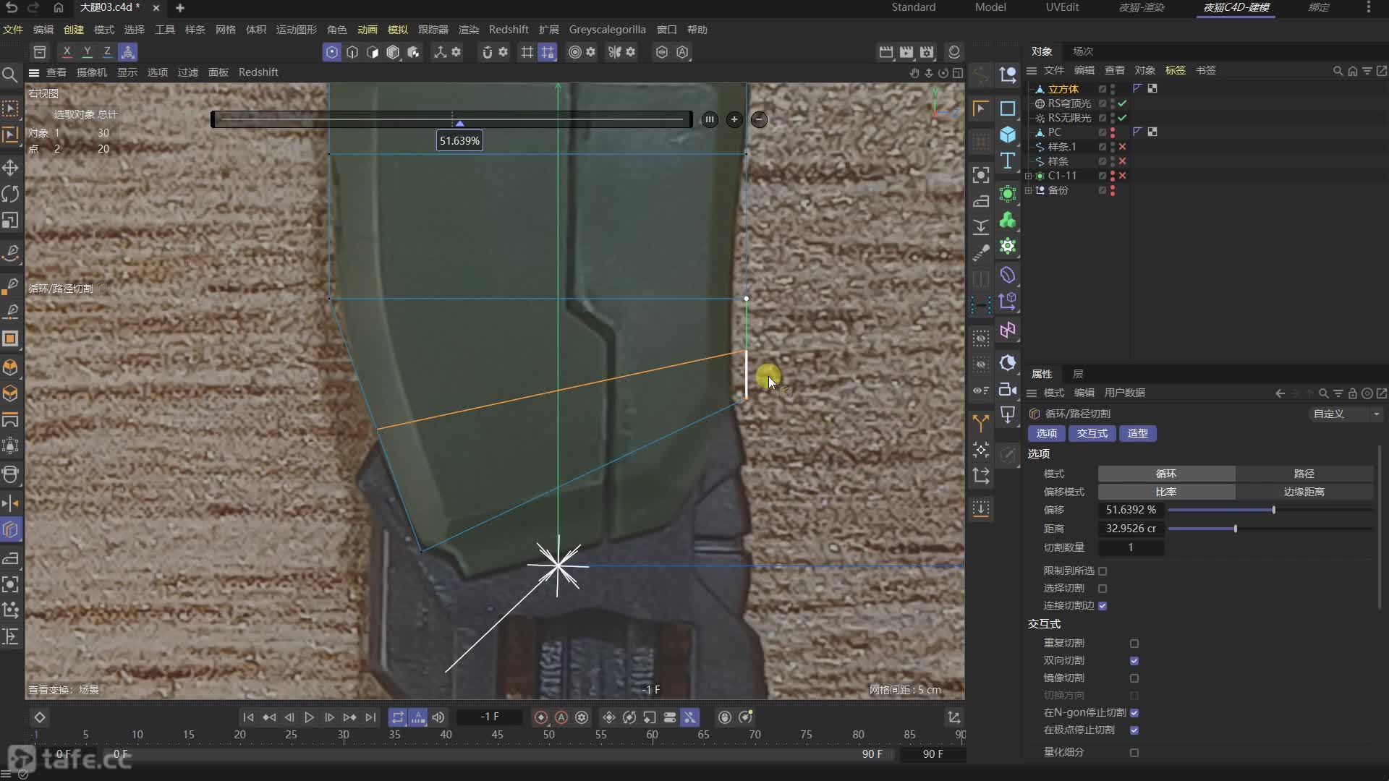1389x781 pixels.
Task: Select the Scale tool in left toolbar
Action: [x=10, y=220]
